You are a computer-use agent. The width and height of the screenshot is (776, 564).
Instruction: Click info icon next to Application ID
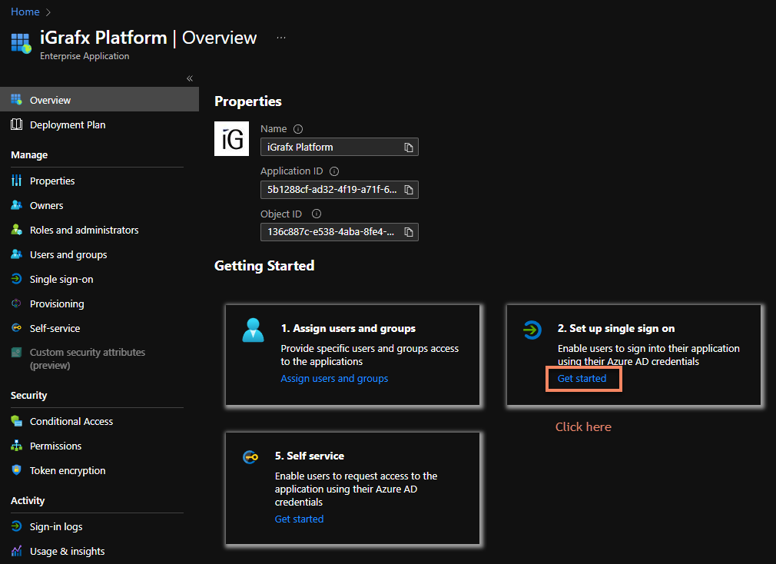333,172
